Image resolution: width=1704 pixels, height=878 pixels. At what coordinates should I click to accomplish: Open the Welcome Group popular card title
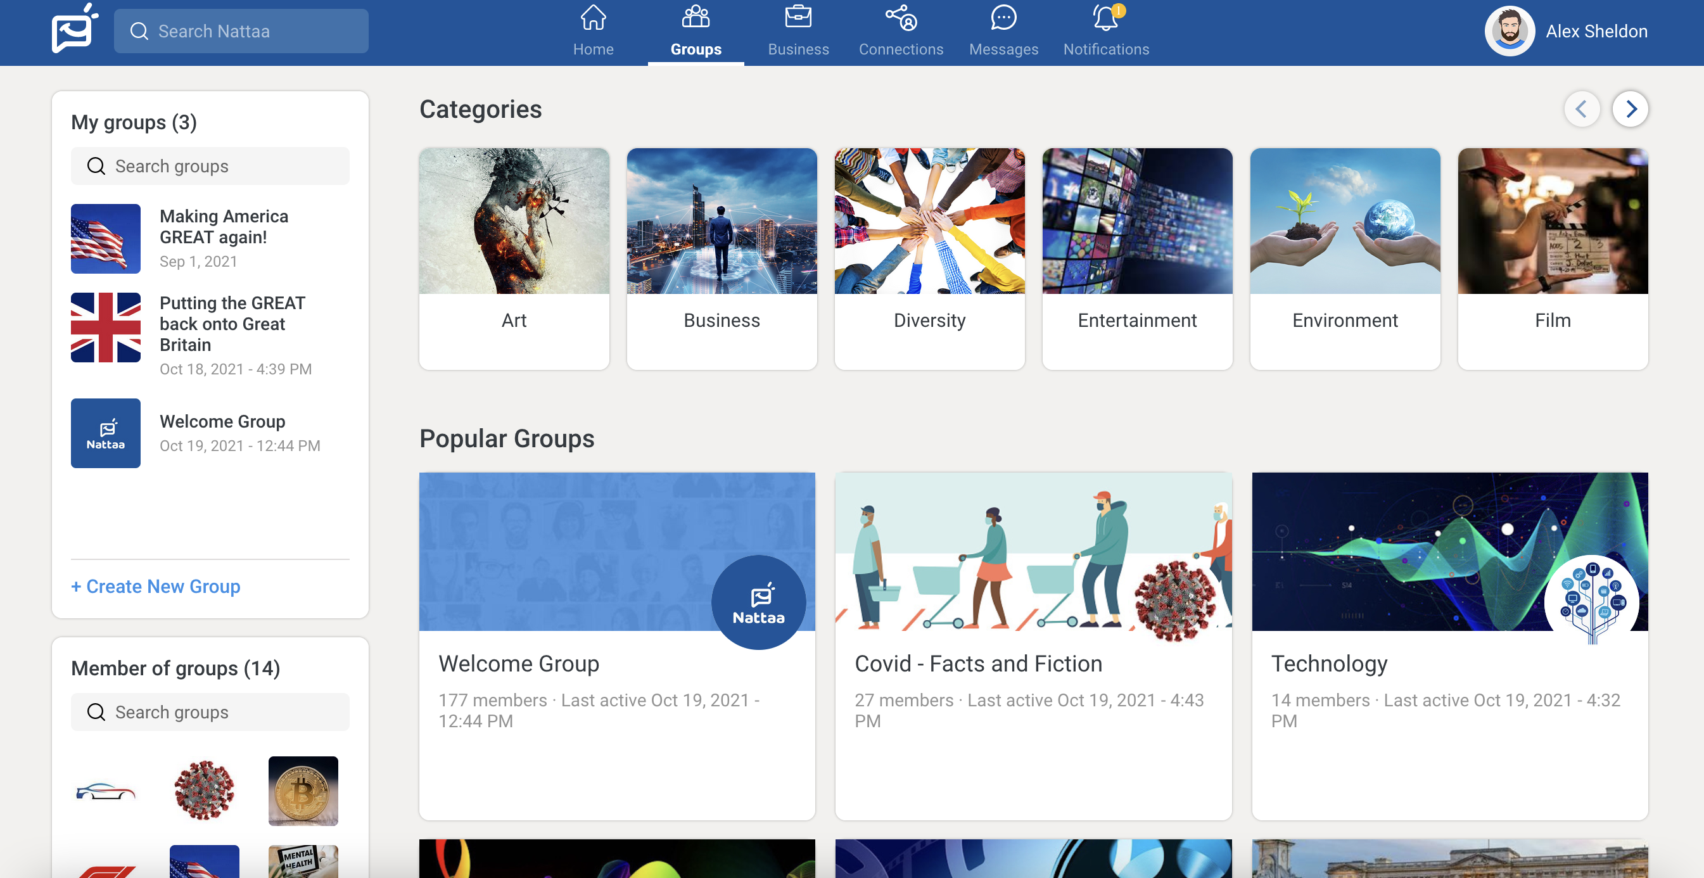[x=519, y=663]
